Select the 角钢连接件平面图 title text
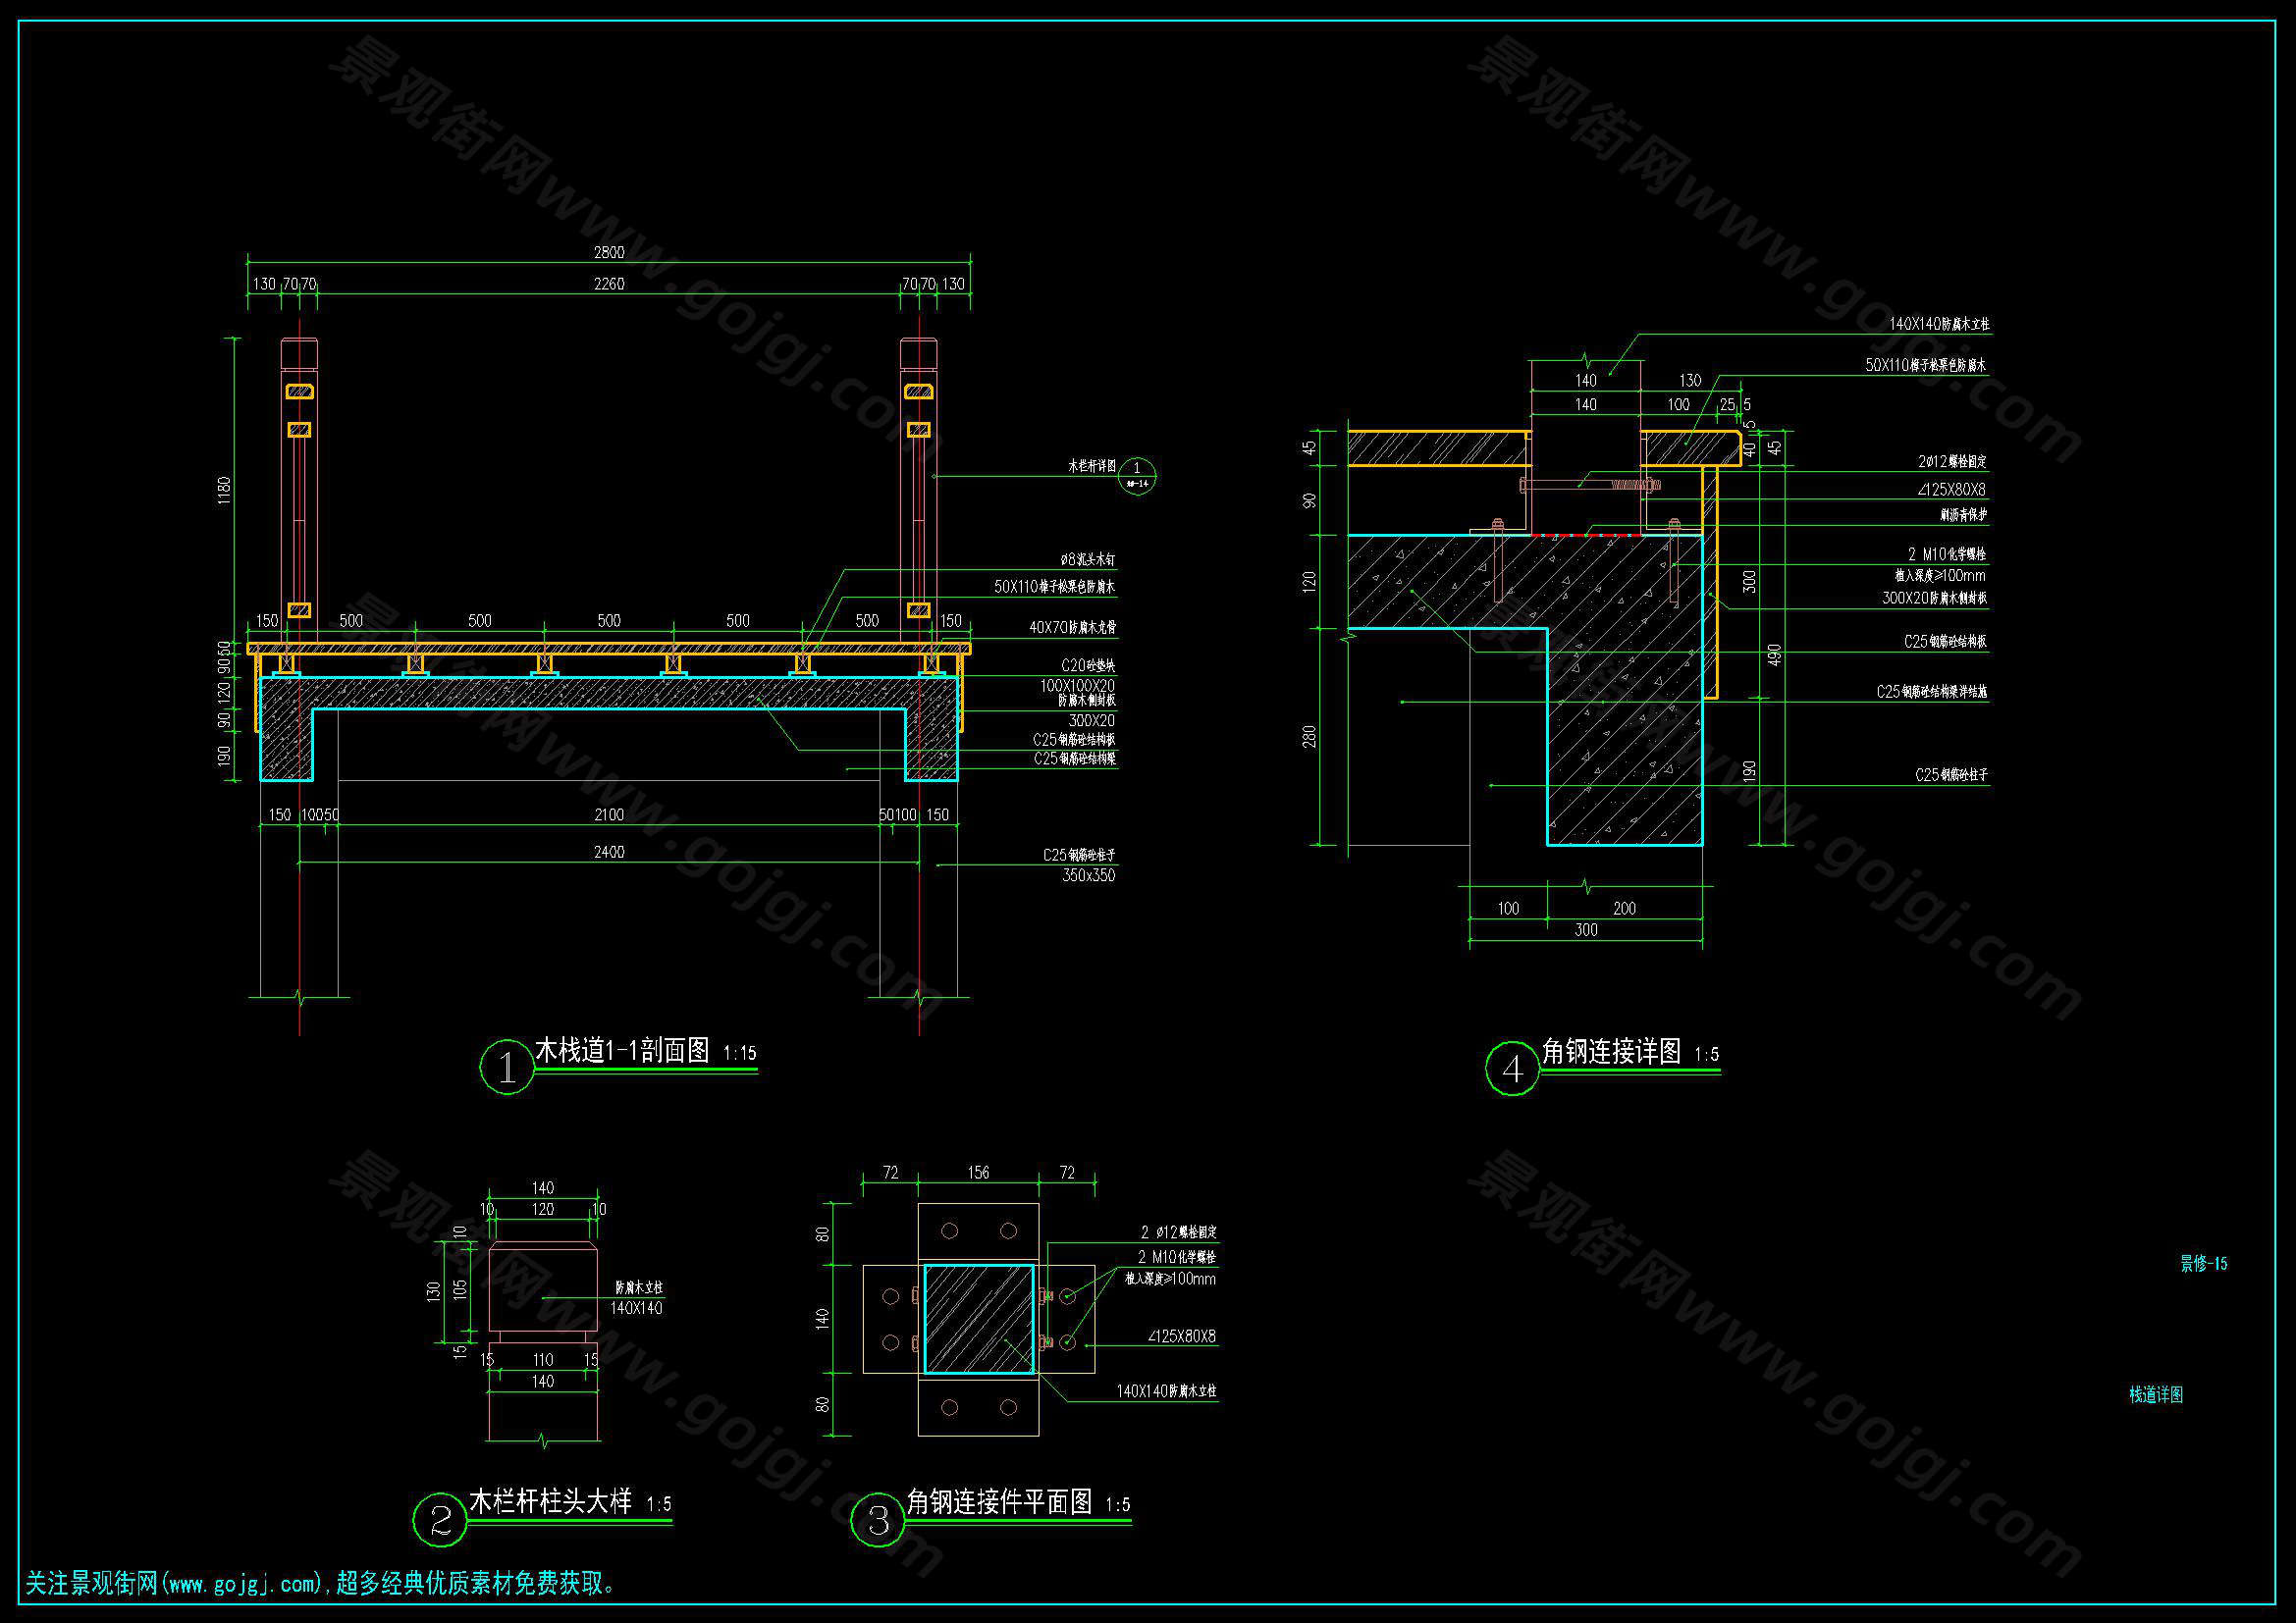This screenshot has width=2296, height=1623. [x=998, y=1502]
